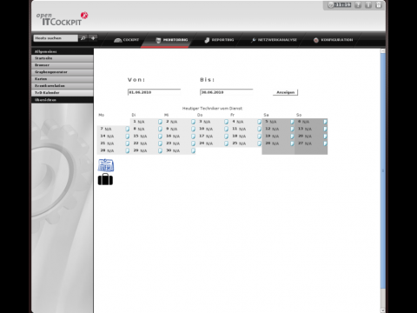The width and height of the screenshot is (417, 313).
Task: Open the Netzwerkanalyse tab
Action: pos(274,40)
